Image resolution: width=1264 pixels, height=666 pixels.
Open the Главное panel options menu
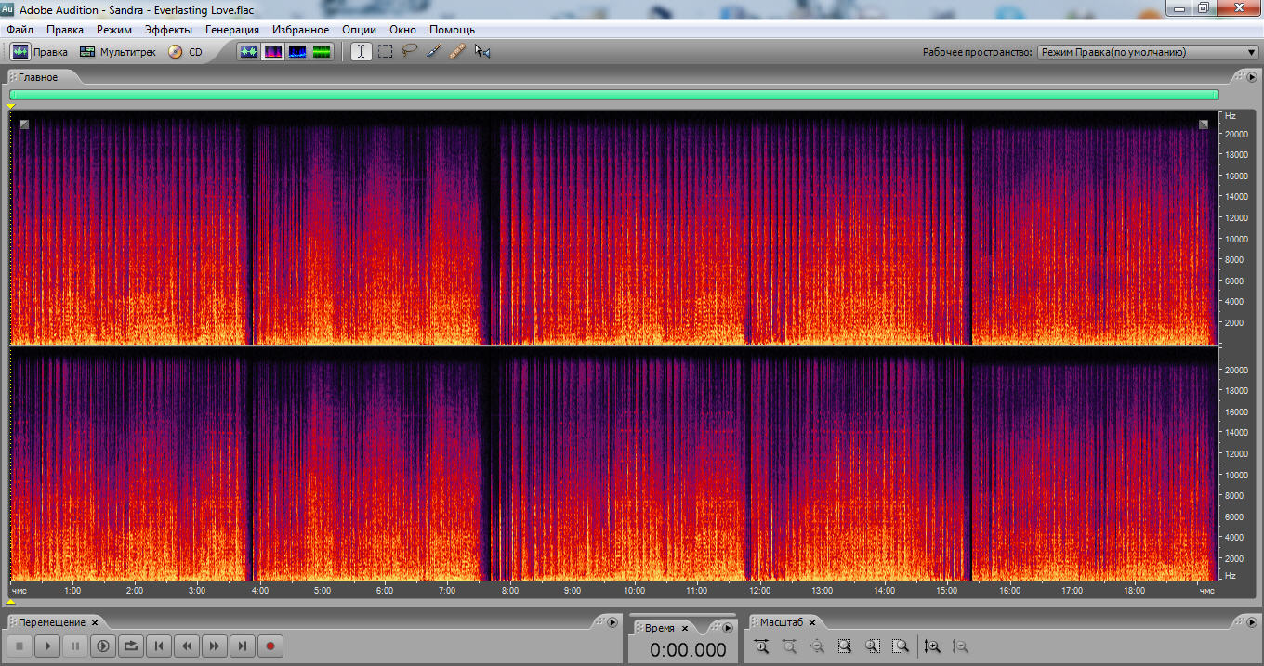1252,77
